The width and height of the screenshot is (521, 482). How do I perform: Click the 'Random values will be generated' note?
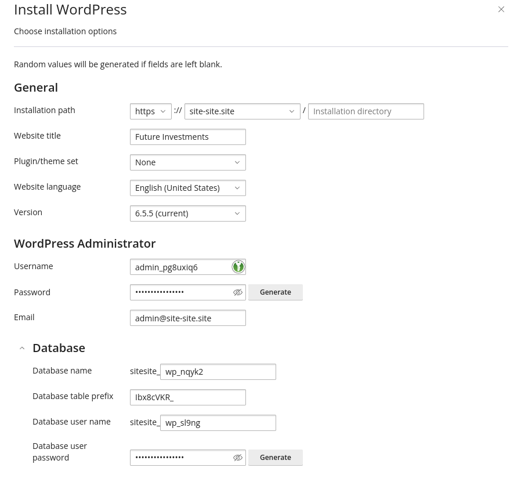tap(118, 64)
